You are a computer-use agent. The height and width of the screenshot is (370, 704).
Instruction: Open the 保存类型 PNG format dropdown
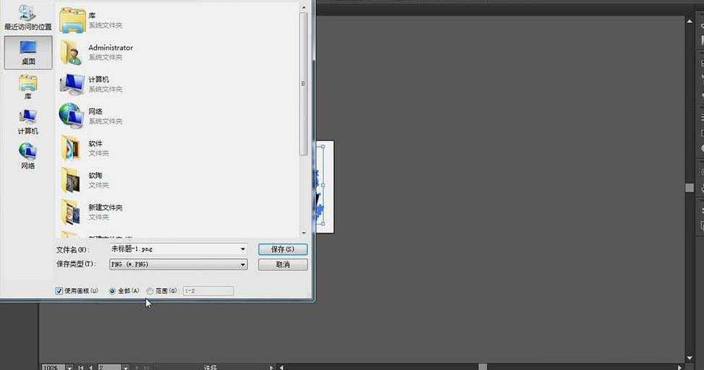243,265
